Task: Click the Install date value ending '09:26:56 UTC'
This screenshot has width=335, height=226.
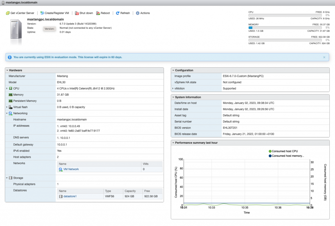Action: (249, 109)
